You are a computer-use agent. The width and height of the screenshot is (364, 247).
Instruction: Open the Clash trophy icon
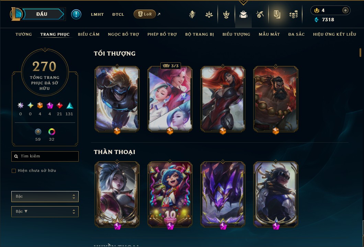(x=226, y=15)
